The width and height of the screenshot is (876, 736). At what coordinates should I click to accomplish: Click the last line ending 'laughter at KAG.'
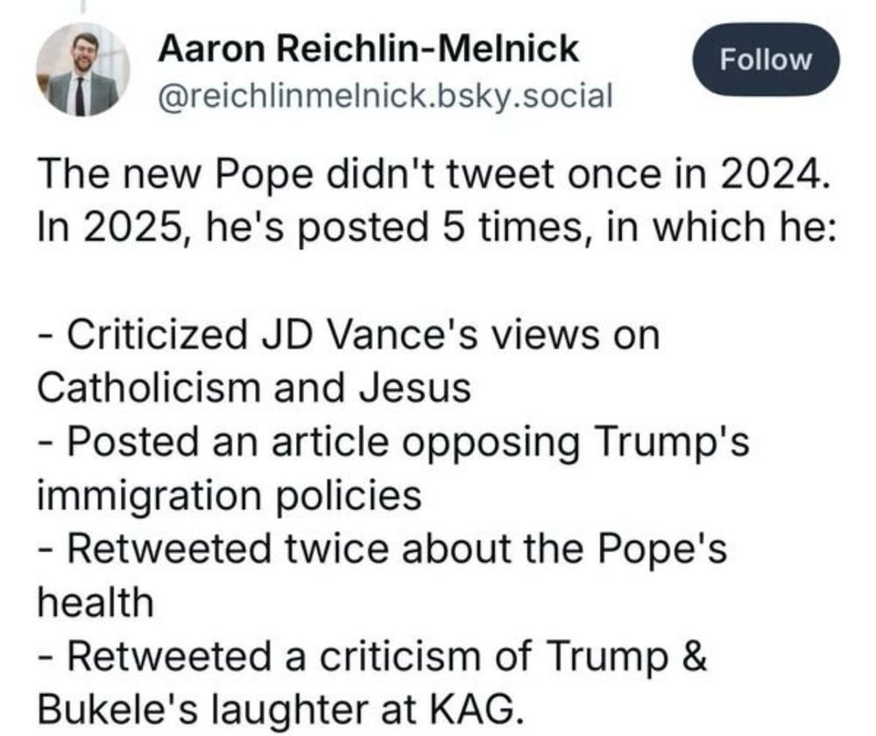click(281, 709)
